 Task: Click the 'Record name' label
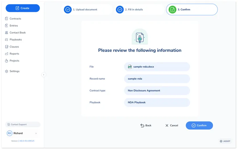pos(97,79)
